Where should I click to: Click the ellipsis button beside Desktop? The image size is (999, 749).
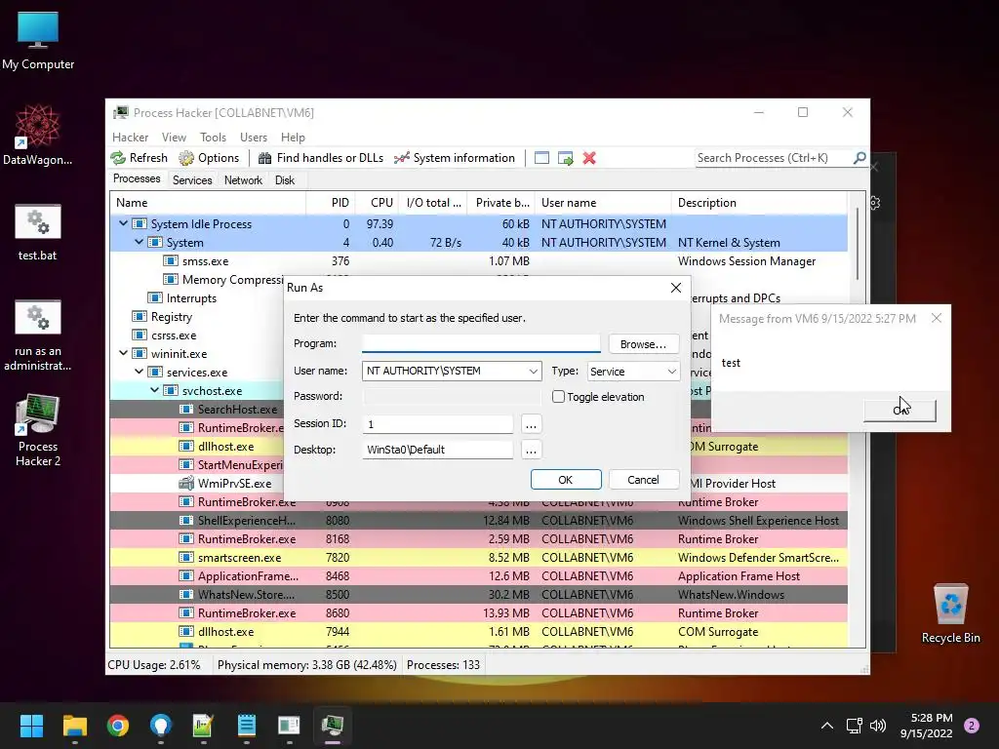point(531,450)
